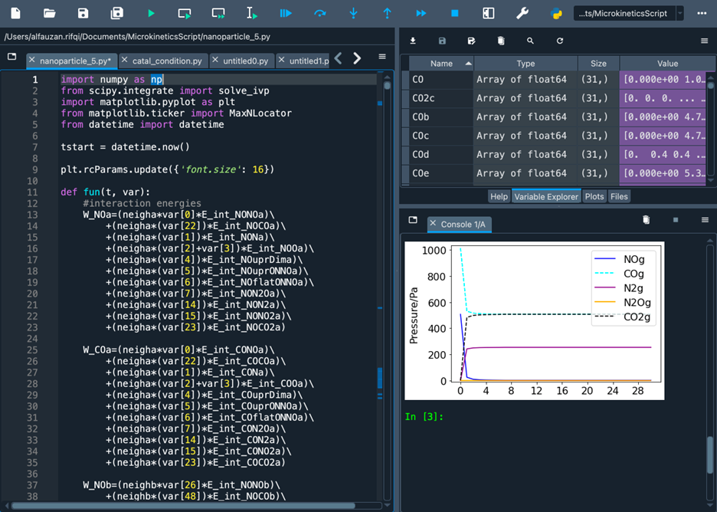The width and height of the screenshot is (717, 512).
Task: Browse tabs in the editor pane
Action: (12, 56)
